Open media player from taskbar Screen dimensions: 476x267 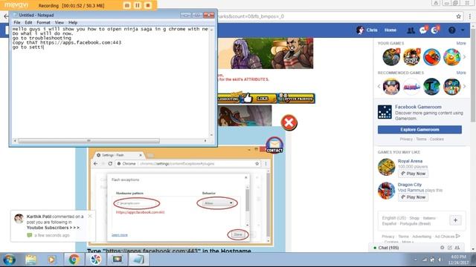(x=51, y=260)
